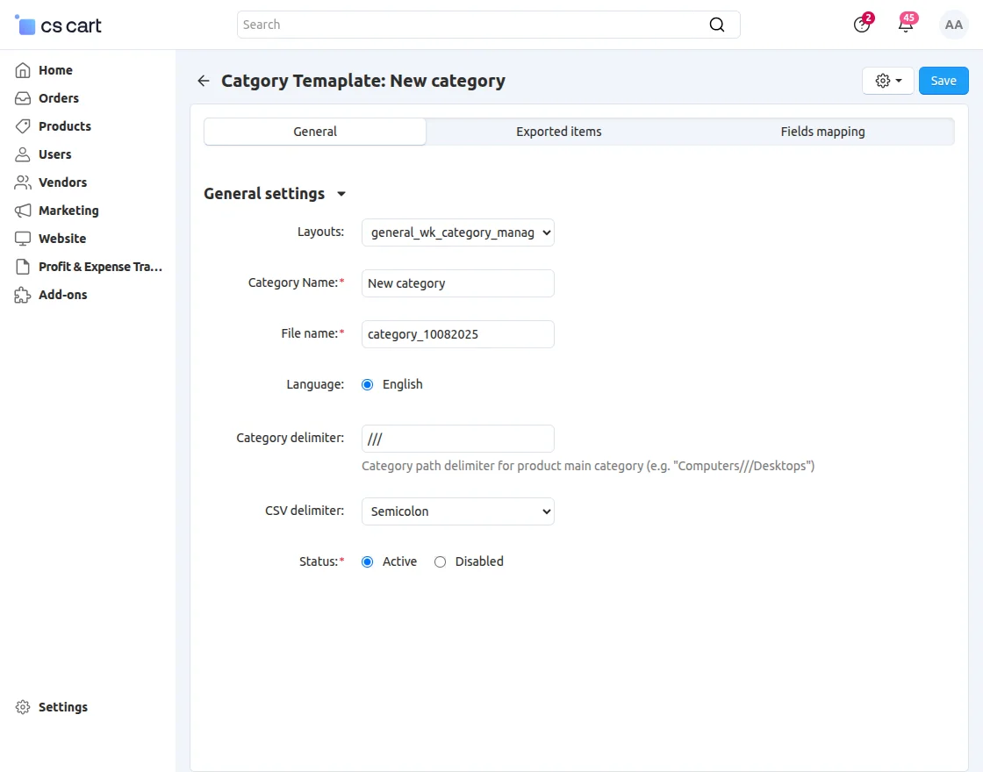Select the Products sidebar icon
Screen dimensions: 983x772
pyautogui.click(x=24, y=125)
